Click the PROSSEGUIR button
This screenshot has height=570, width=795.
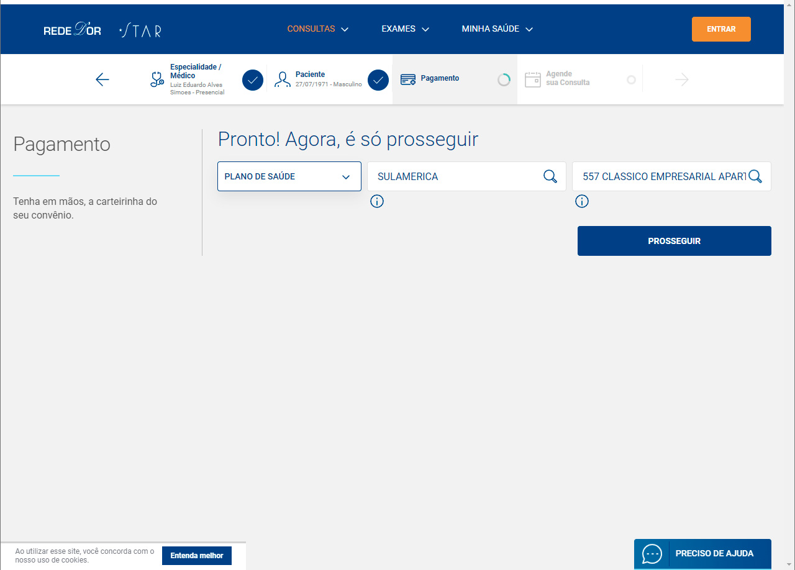[x=675, y=241]
